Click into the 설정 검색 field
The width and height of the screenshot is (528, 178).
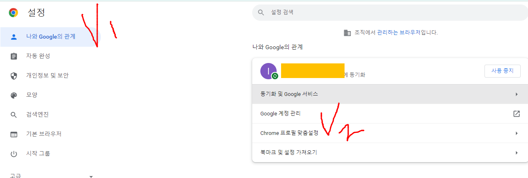tap(390, 13)
